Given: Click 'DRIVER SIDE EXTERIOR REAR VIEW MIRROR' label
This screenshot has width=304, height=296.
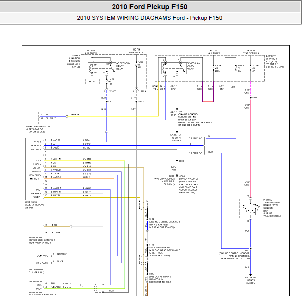Looking at the screenshot, I should [x=41, y=241].
